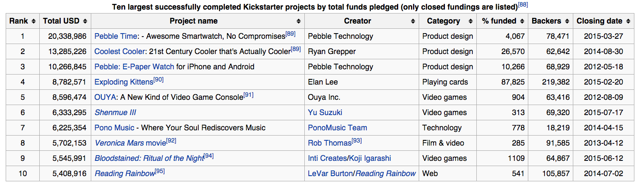Follow the Exploding Kittens link

[x=124, y=82]
